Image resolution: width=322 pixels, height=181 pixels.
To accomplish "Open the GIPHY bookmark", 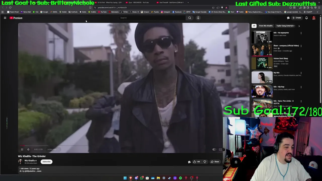I will point(187,12).
